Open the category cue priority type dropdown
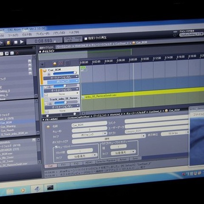The width and height of the screenshot is (204, 204). tap(123, 153)
